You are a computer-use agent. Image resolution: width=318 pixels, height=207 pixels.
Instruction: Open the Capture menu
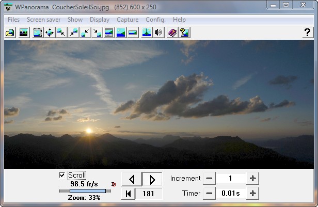pos(128,20)
